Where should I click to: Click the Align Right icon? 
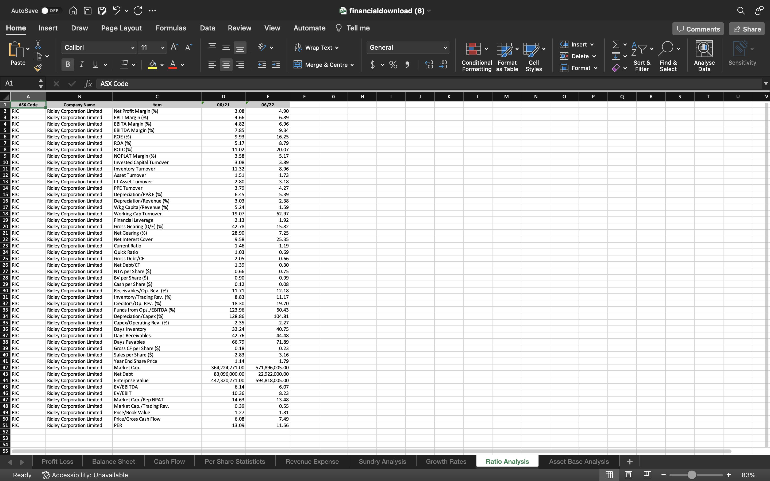click(240, 65)
